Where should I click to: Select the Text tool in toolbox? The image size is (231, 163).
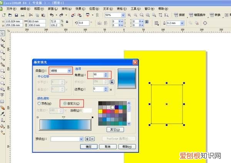pyautogui.click(x=2, y=95)
